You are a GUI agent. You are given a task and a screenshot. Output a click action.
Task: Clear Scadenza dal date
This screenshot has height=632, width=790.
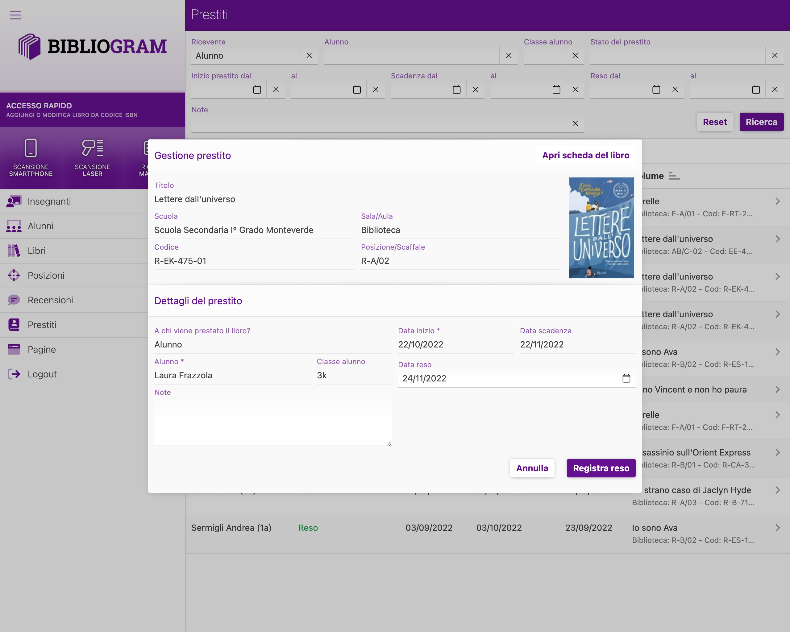coord(475,89)
